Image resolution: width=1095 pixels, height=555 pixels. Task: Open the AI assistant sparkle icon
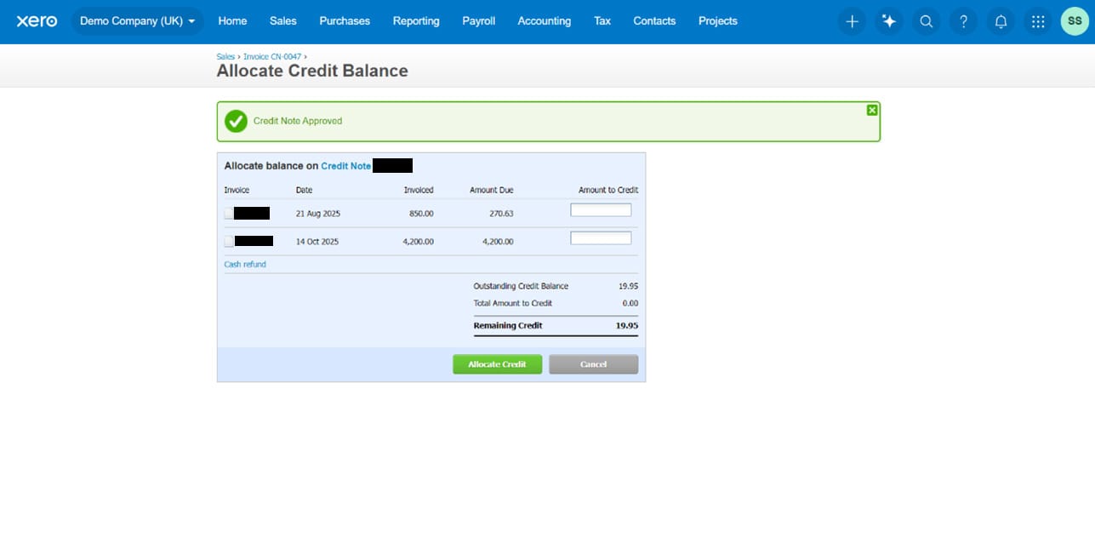pyautogui.click(x=888, y=21)
